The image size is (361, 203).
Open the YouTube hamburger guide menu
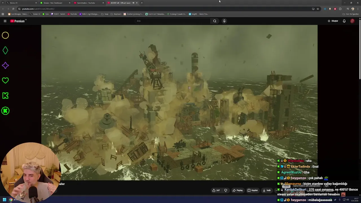(x=5, y=21)
